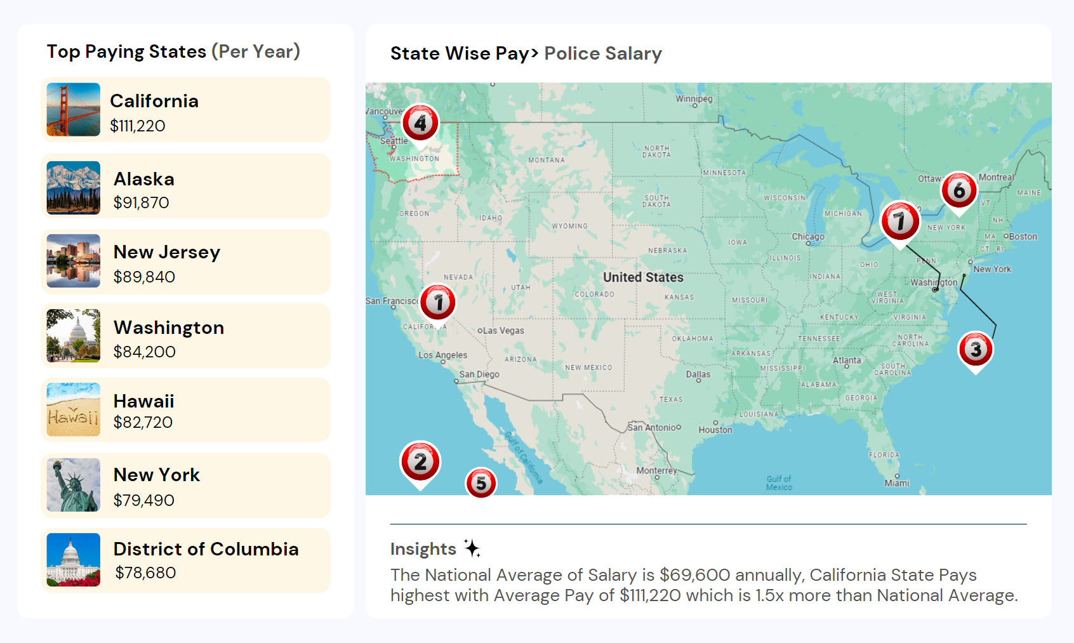
Task: Select map marker number 5
Action: point(481,483)
